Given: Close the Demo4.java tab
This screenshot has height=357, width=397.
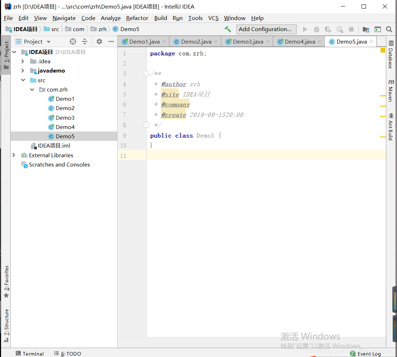Looking at the screenshot, I should click(x=319, y=41).
